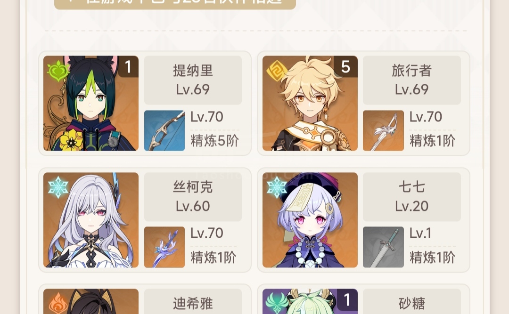Click Sucrose's constellation badge showing 1
509x314 pixels.
click(347, 299)
